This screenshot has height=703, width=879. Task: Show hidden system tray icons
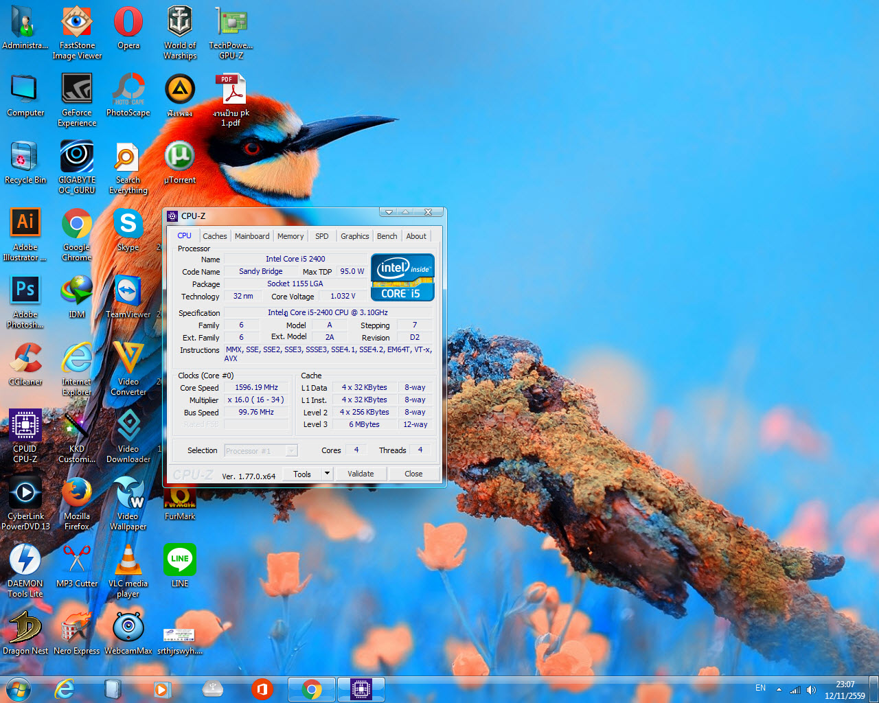pyautogui.click(x=779, y=689)
